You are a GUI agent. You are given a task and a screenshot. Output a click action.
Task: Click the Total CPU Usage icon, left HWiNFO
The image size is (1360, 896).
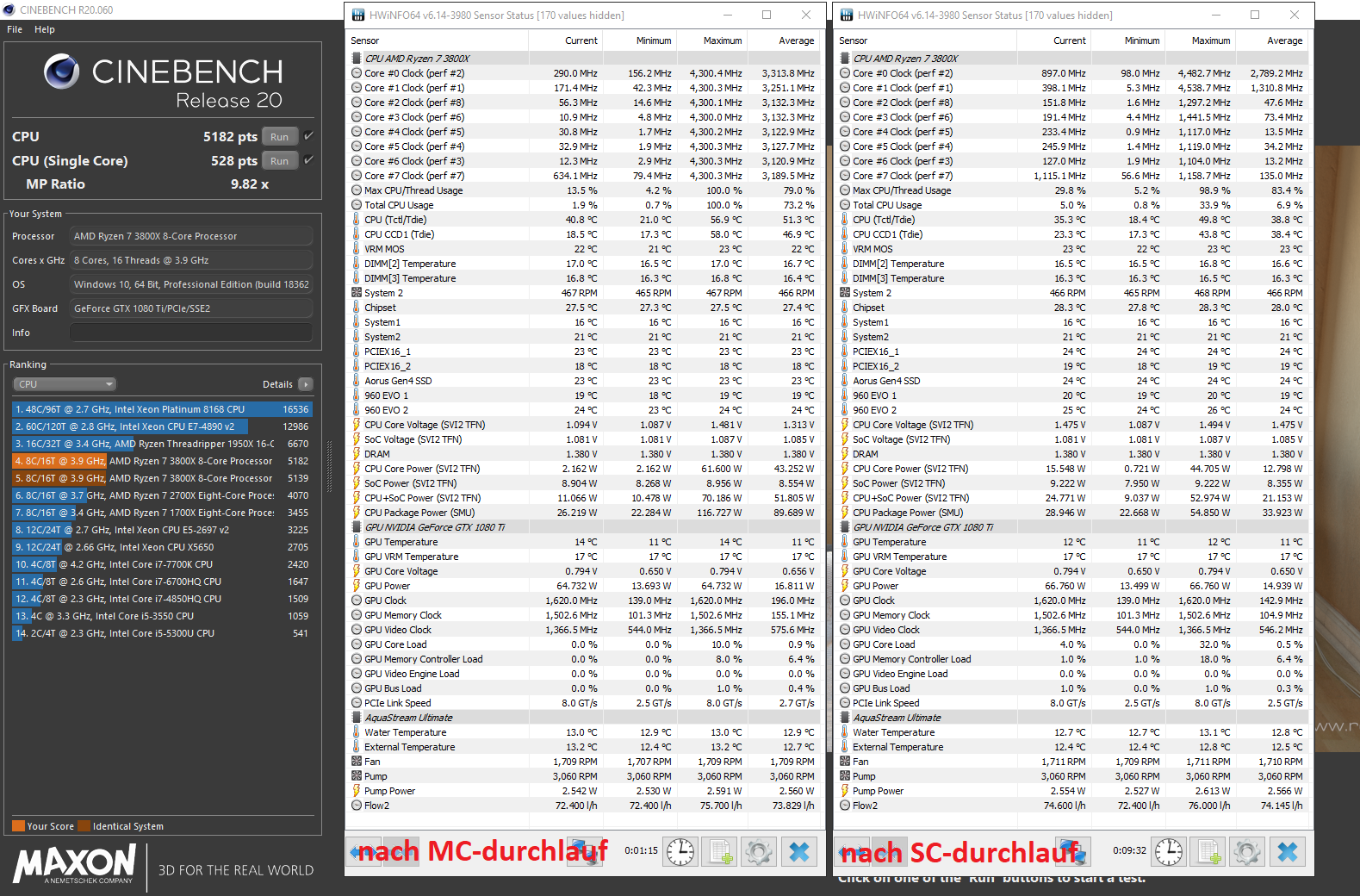pos(357,205)
